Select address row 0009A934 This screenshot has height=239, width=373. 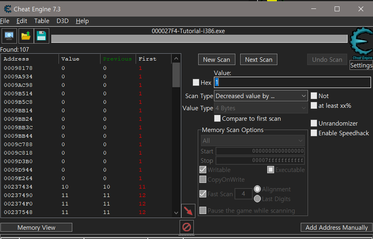[86, 77]
